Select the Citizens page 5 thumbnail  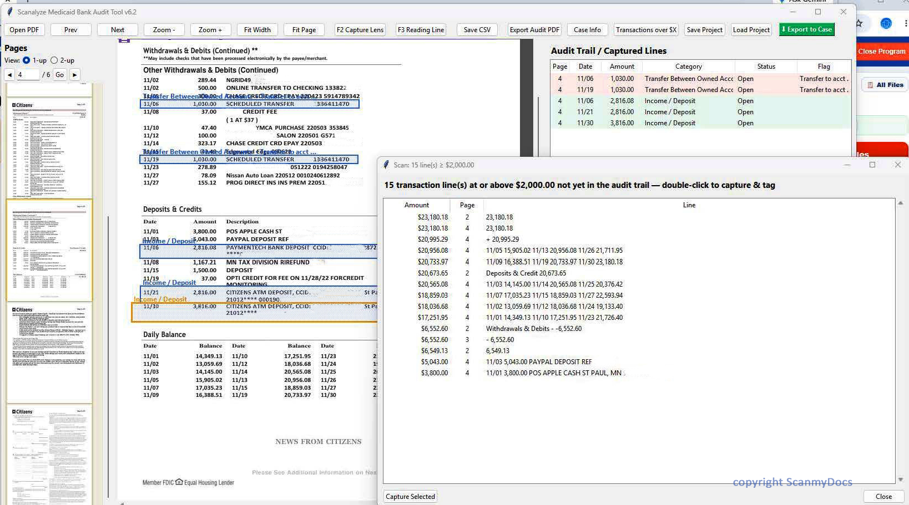49,353
